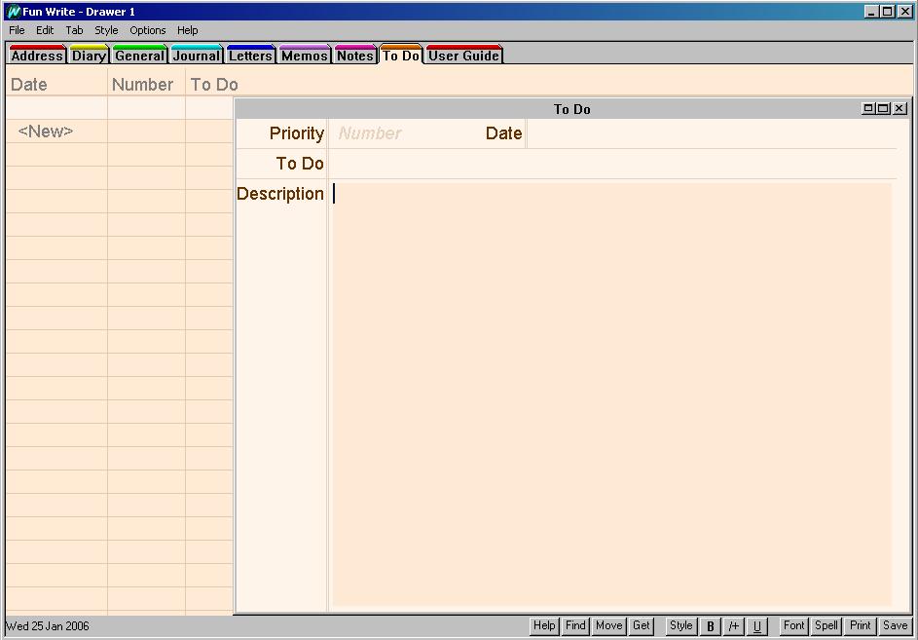This screenshot has width=918, height=640.
Task: Click the Save button
Action: tap(895, 626)
